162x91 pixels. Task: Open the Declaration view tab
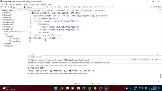50,60
